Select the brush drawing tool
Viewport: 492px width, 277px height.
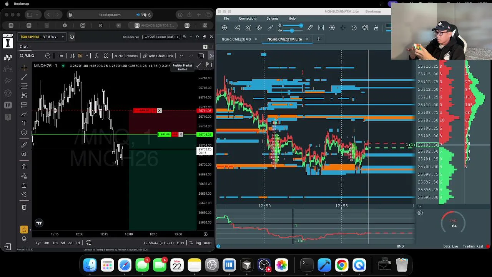point(24,114)
